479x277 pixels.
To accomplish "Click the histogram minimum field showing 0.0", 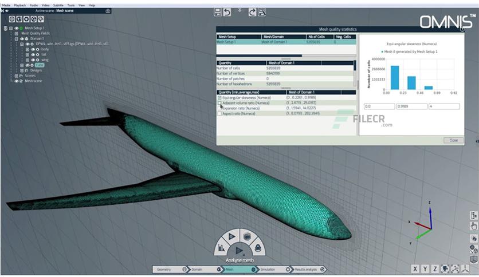I will point(379,106).
